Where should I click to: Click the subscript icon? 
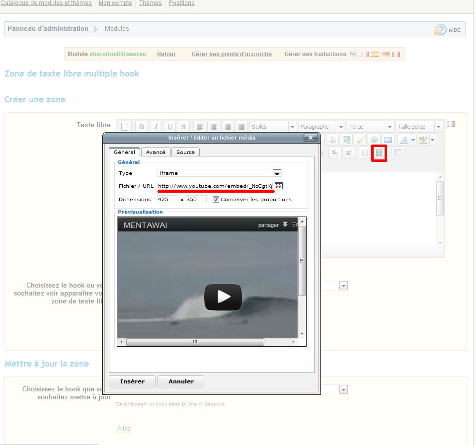click(335, 152)
